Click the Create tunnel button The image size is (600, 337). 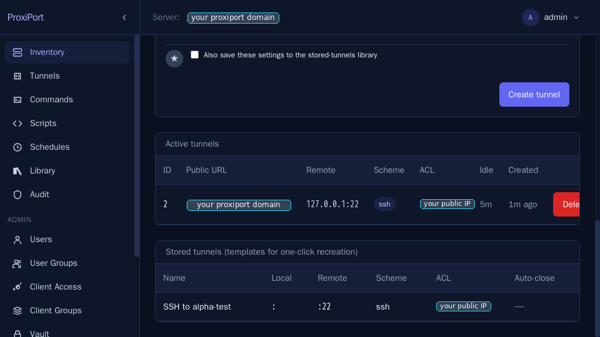tap(534, 94)
